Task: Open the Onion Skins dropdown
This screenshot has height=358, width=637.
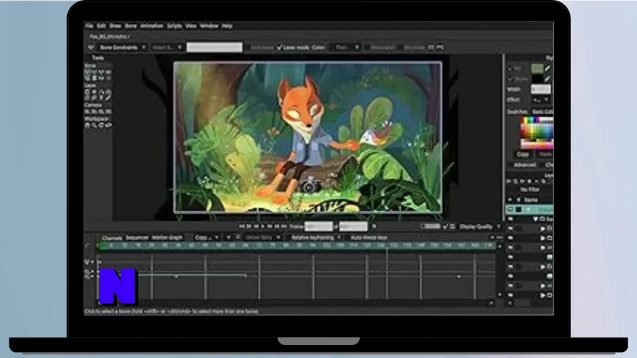Action: click(x=263, y=238)
